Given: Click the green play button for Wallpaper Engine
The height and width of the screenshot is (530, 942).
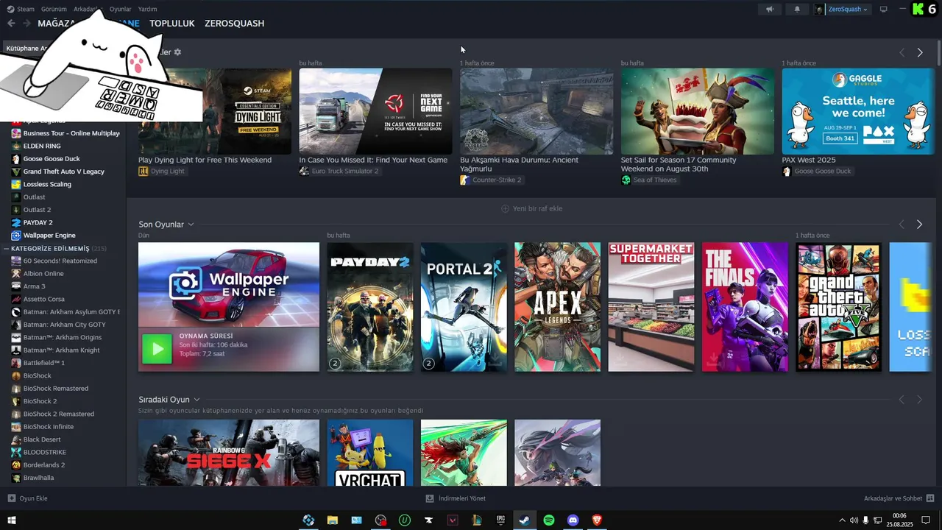Looking at the screenshot, I should (157, 349).
